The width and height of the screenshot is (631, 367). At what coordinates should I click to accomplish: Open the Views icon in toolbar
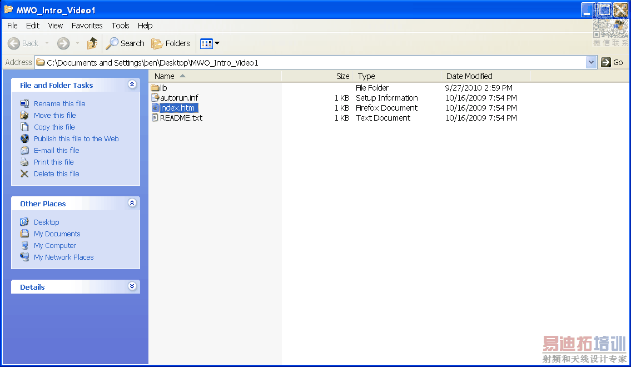(206, 43)
